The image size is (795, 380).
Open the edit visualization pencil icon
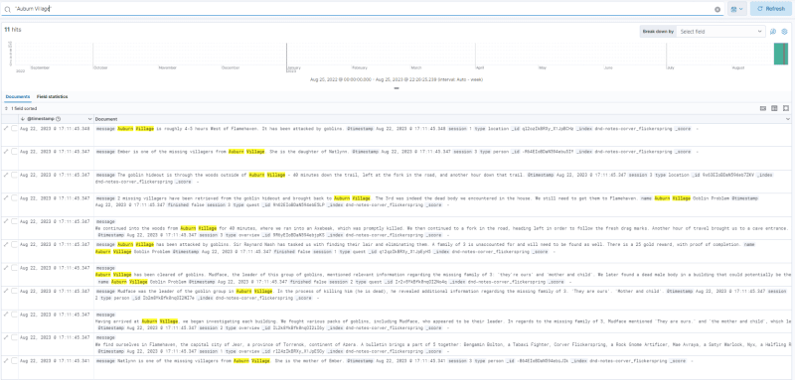point(773,32)
